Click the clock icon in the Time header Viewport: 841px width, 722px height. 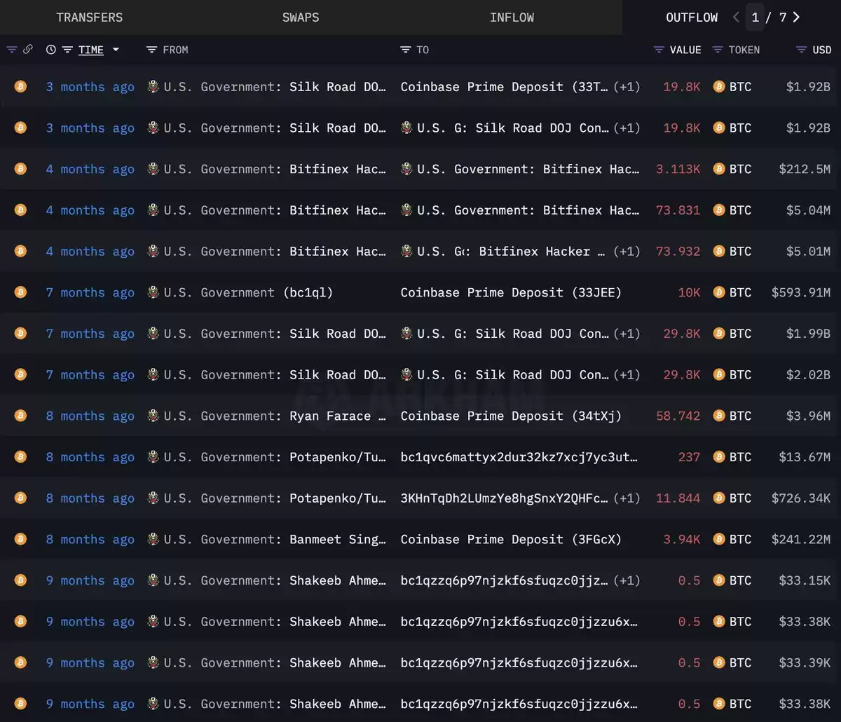[51, 50]
